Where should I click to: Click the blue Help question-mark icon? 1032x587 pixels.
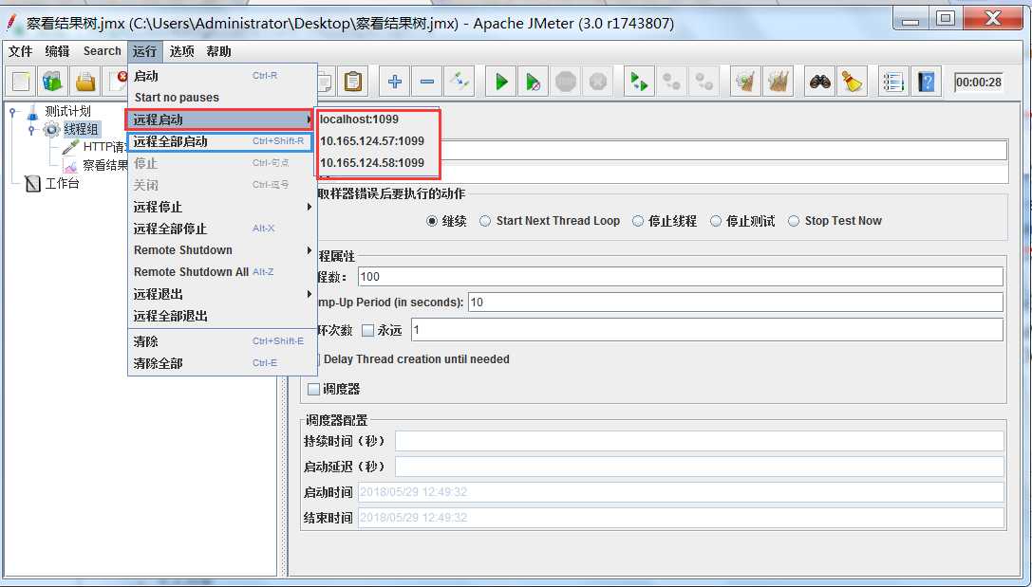pyautogui.click(x=926, y=83)
